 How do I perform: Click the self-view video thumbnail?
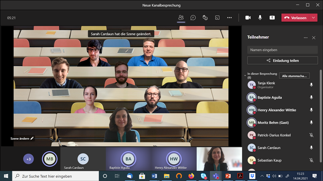219,159
